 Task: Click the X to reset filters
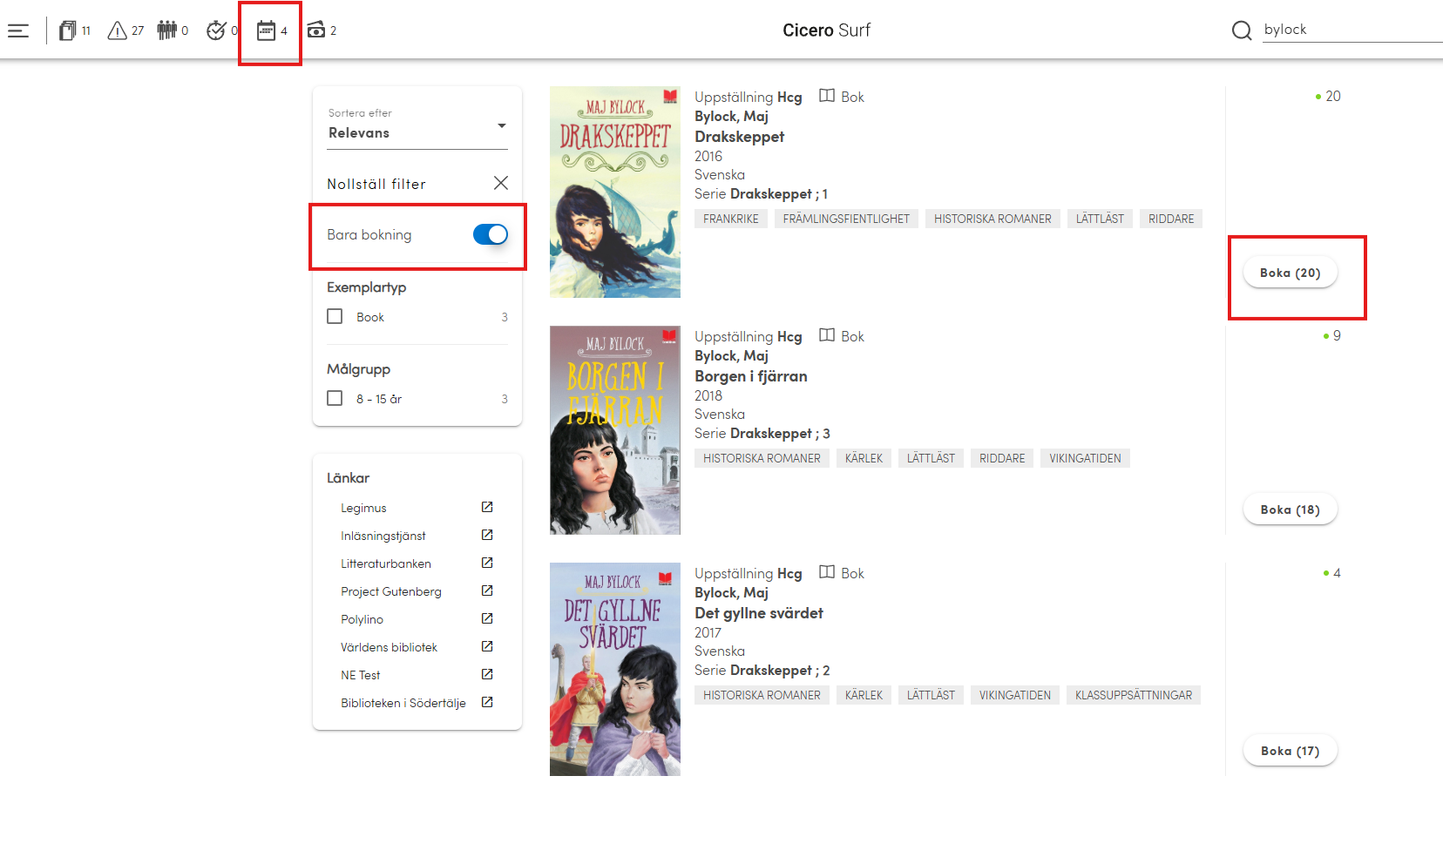tap(501, 183)
